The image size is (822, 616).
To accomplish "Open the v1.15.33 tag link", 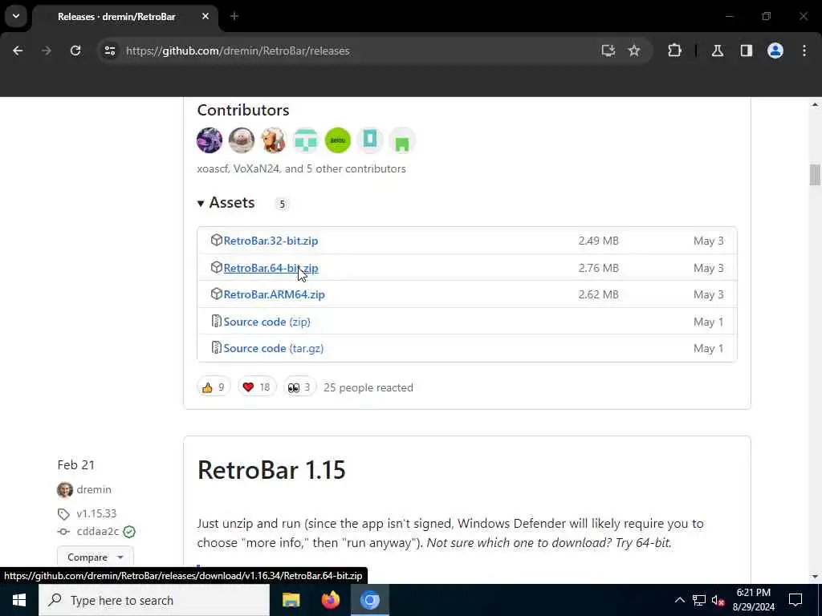I will (x=96, y=513).
